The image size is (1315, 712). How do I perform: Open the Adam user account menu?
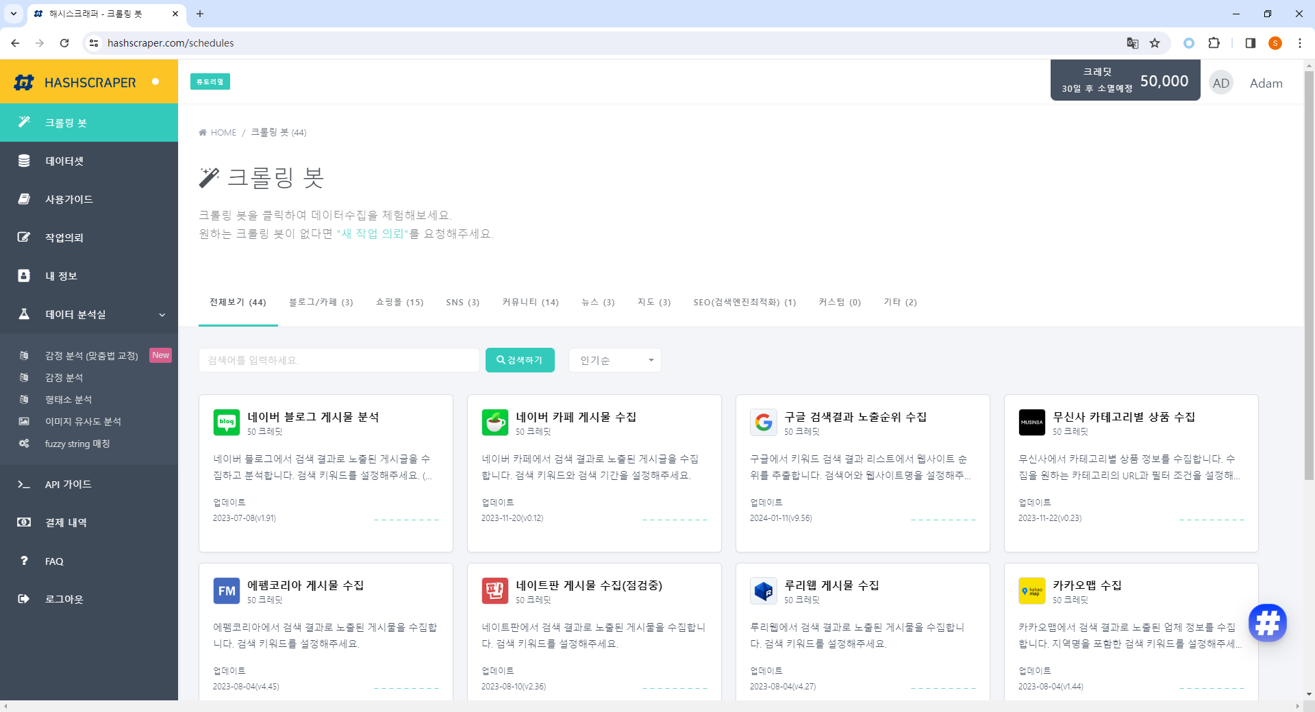click(1266, 83)
